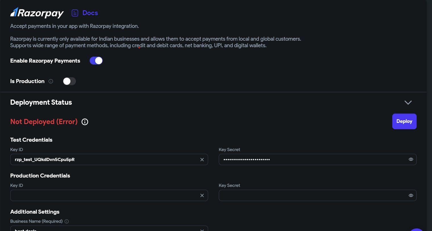Clear the Production Credentials Key ID field
This screenshot has height=231, width=432.
202,195
